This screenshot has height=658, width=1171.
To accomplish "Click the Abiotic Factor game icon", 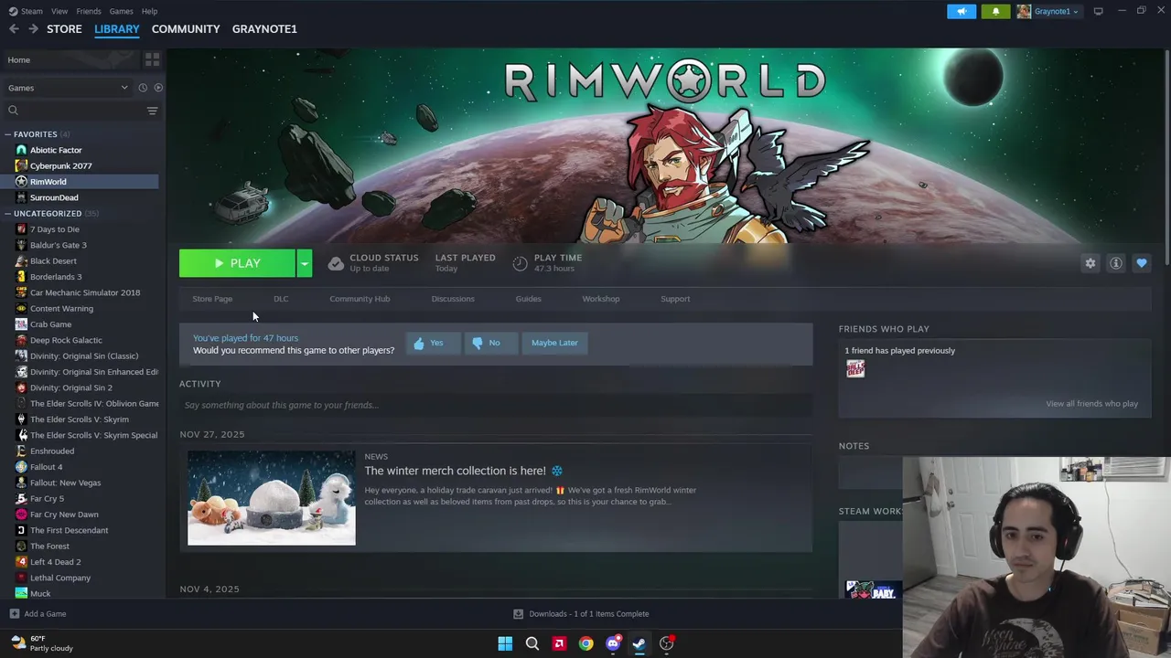I will click(21, 150).
